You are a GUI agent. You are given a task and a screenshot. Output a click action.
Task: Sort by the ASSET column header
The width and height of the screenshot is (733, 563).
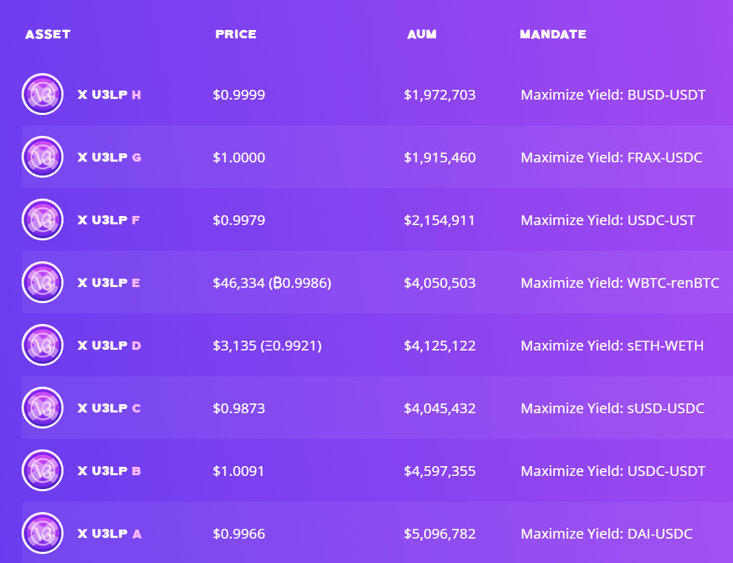tap(47, 34)
